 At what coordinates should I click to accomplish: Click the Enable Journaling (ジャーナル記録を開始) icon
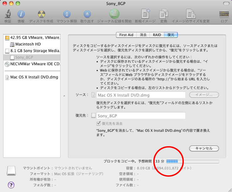pyautogui.click(x=114, y=14)
